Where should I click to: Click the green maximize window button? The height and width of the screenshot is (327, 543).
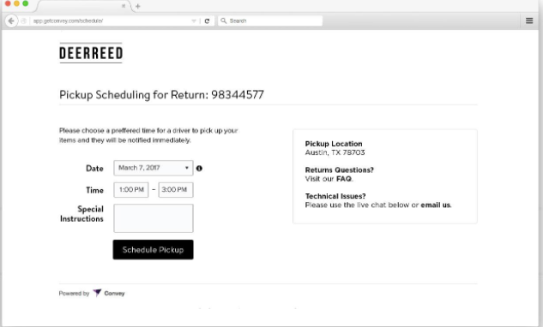pyautogui.click(x=25, y=3)
